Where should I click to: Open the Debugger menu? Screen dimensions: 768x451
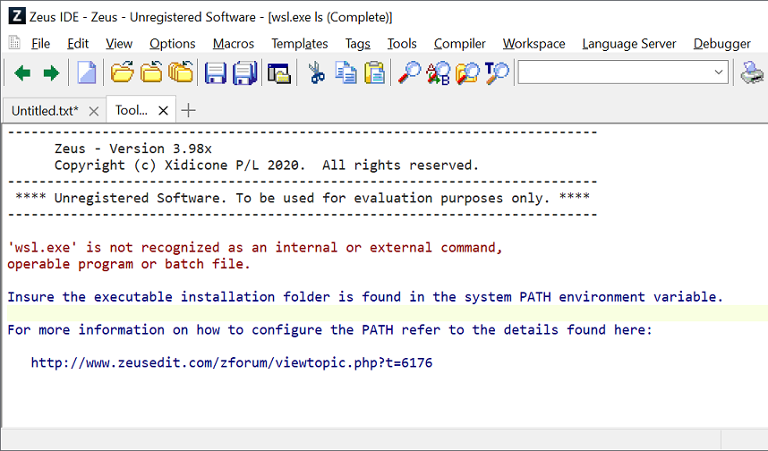(722, 44)
